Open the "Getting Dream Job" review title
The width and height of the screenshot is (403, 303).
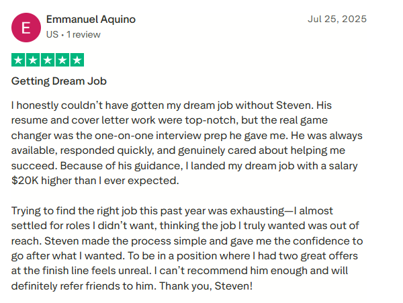click(59, 82)
